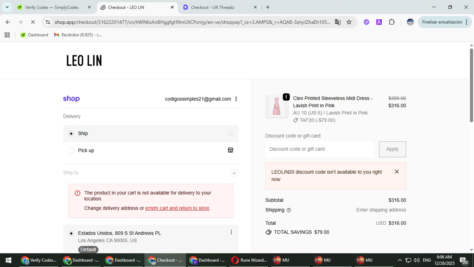Screen dimensions: 474x267
Task: Stop page loading with the X icon
Action: (33, 22)
